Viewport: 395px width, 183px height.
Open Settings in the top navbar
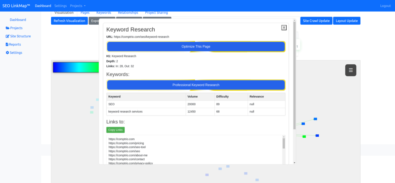[x=61, y=6]
